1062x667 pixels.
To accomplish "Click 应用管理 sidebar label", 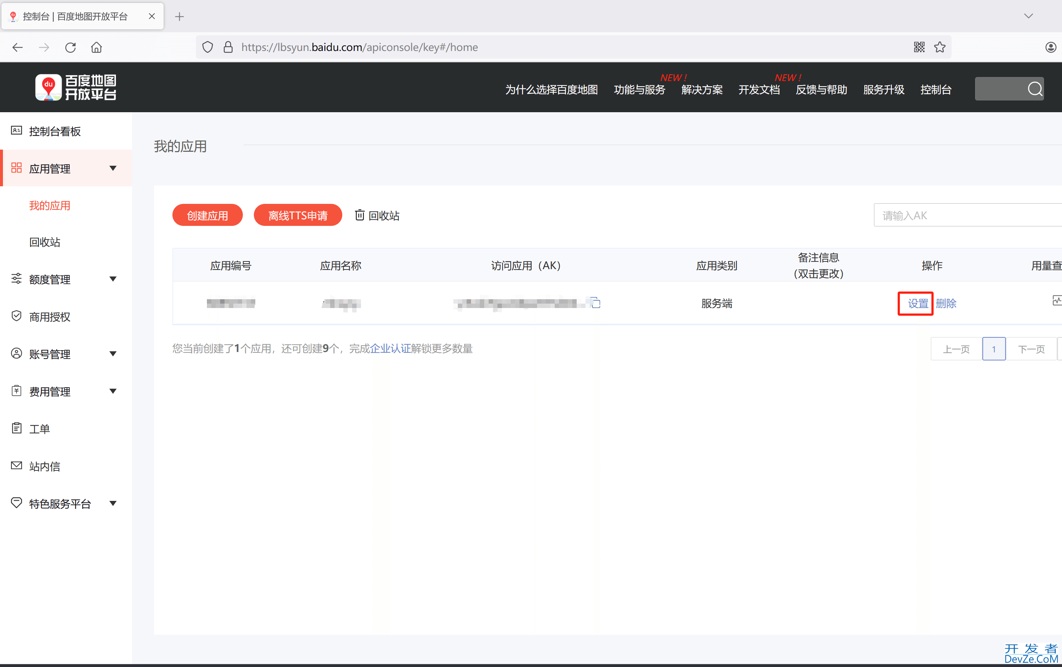I will [50, 168].
